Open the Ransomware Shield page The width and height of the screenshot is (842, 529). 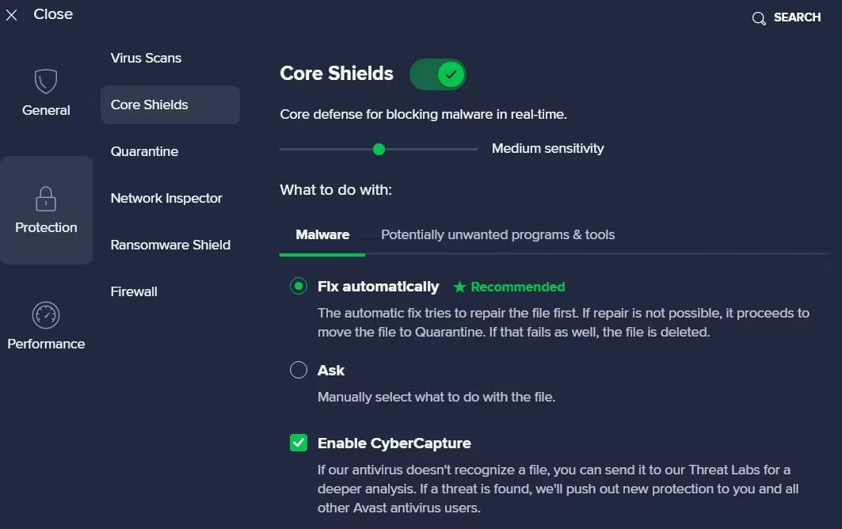click(170, 245)
